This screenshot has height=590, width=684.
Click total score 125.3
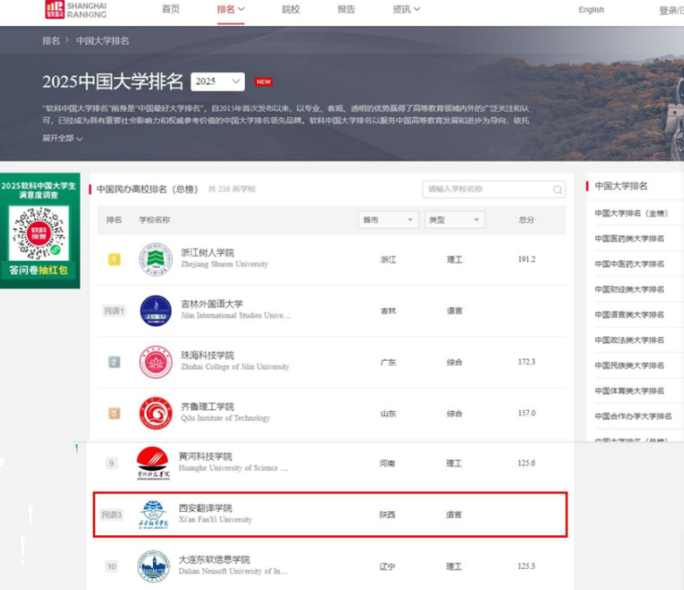pos(526,566)
